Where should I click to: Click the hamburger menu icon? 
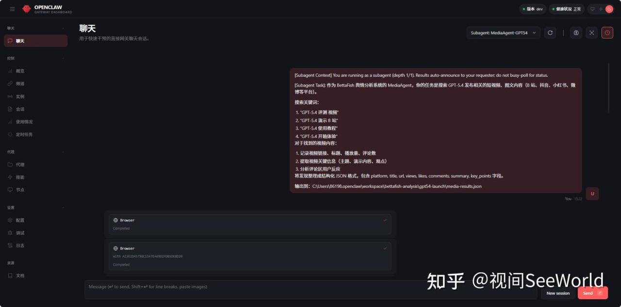pos(12,9)
